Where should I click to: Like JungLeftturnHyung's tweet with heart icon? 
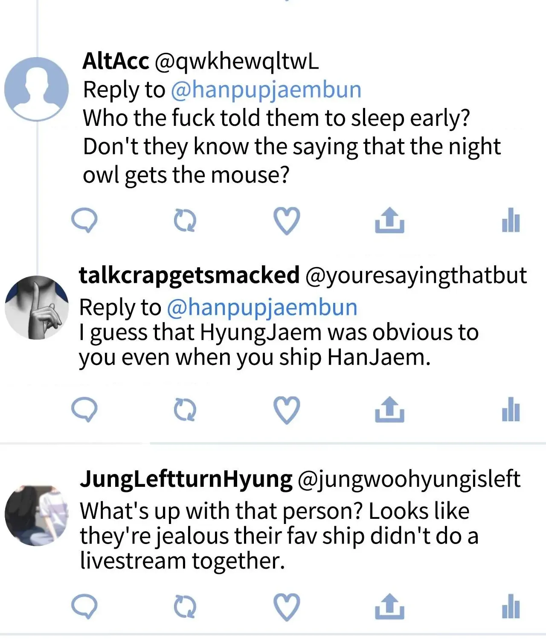point(286,607)
